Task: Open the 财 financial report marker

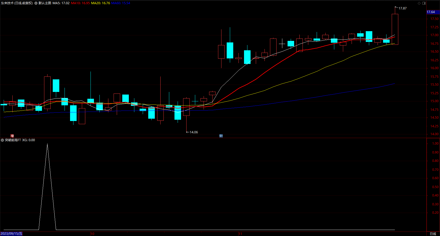Action: tap(221, 136)
